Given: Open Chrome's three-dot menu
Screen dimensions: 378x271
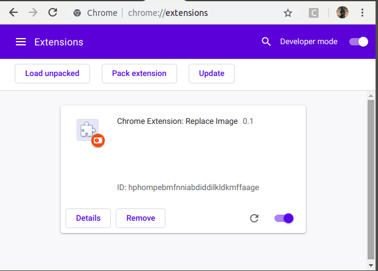Looking at the screenshot, I should (362, 12).
